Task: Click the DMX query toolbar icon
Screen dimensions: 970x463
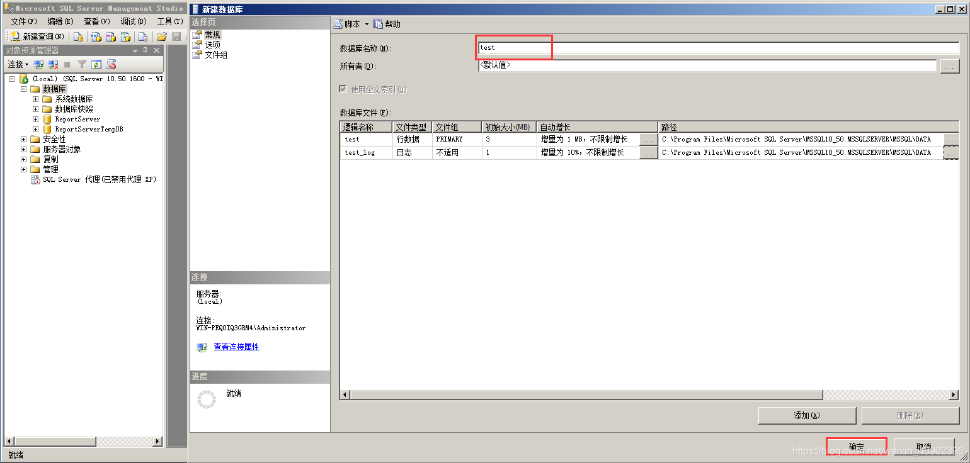Action: pos(111,36)
